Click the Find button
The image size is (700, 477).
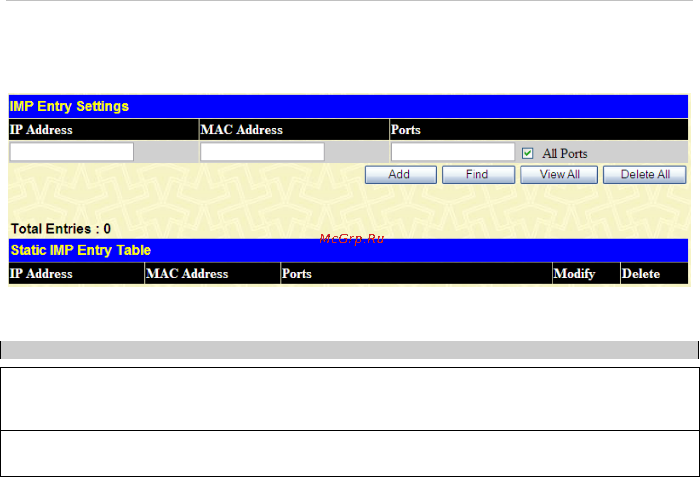tap(478, 175)
